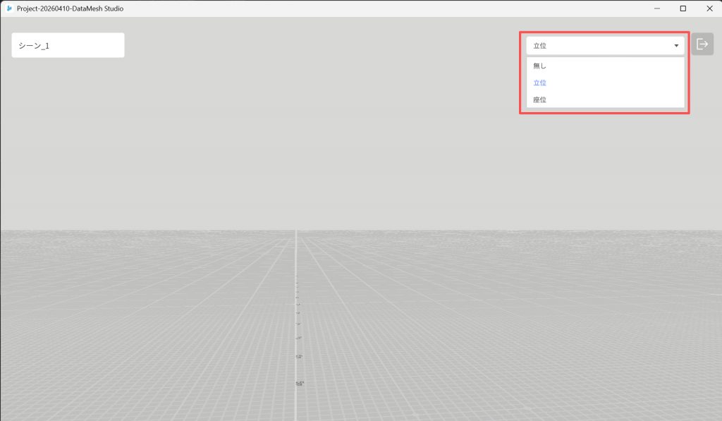
Task: Maximize the DataMesh Studio window
Action: (683, 8)
